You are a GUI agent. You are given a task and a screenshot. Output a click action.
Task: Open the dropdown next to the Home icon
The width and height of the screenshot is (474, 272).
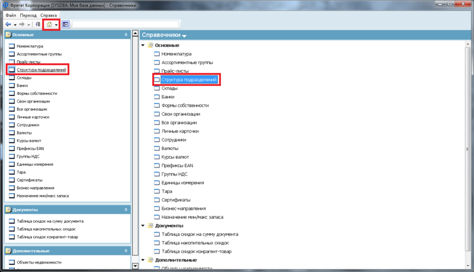tap(56, 25)
